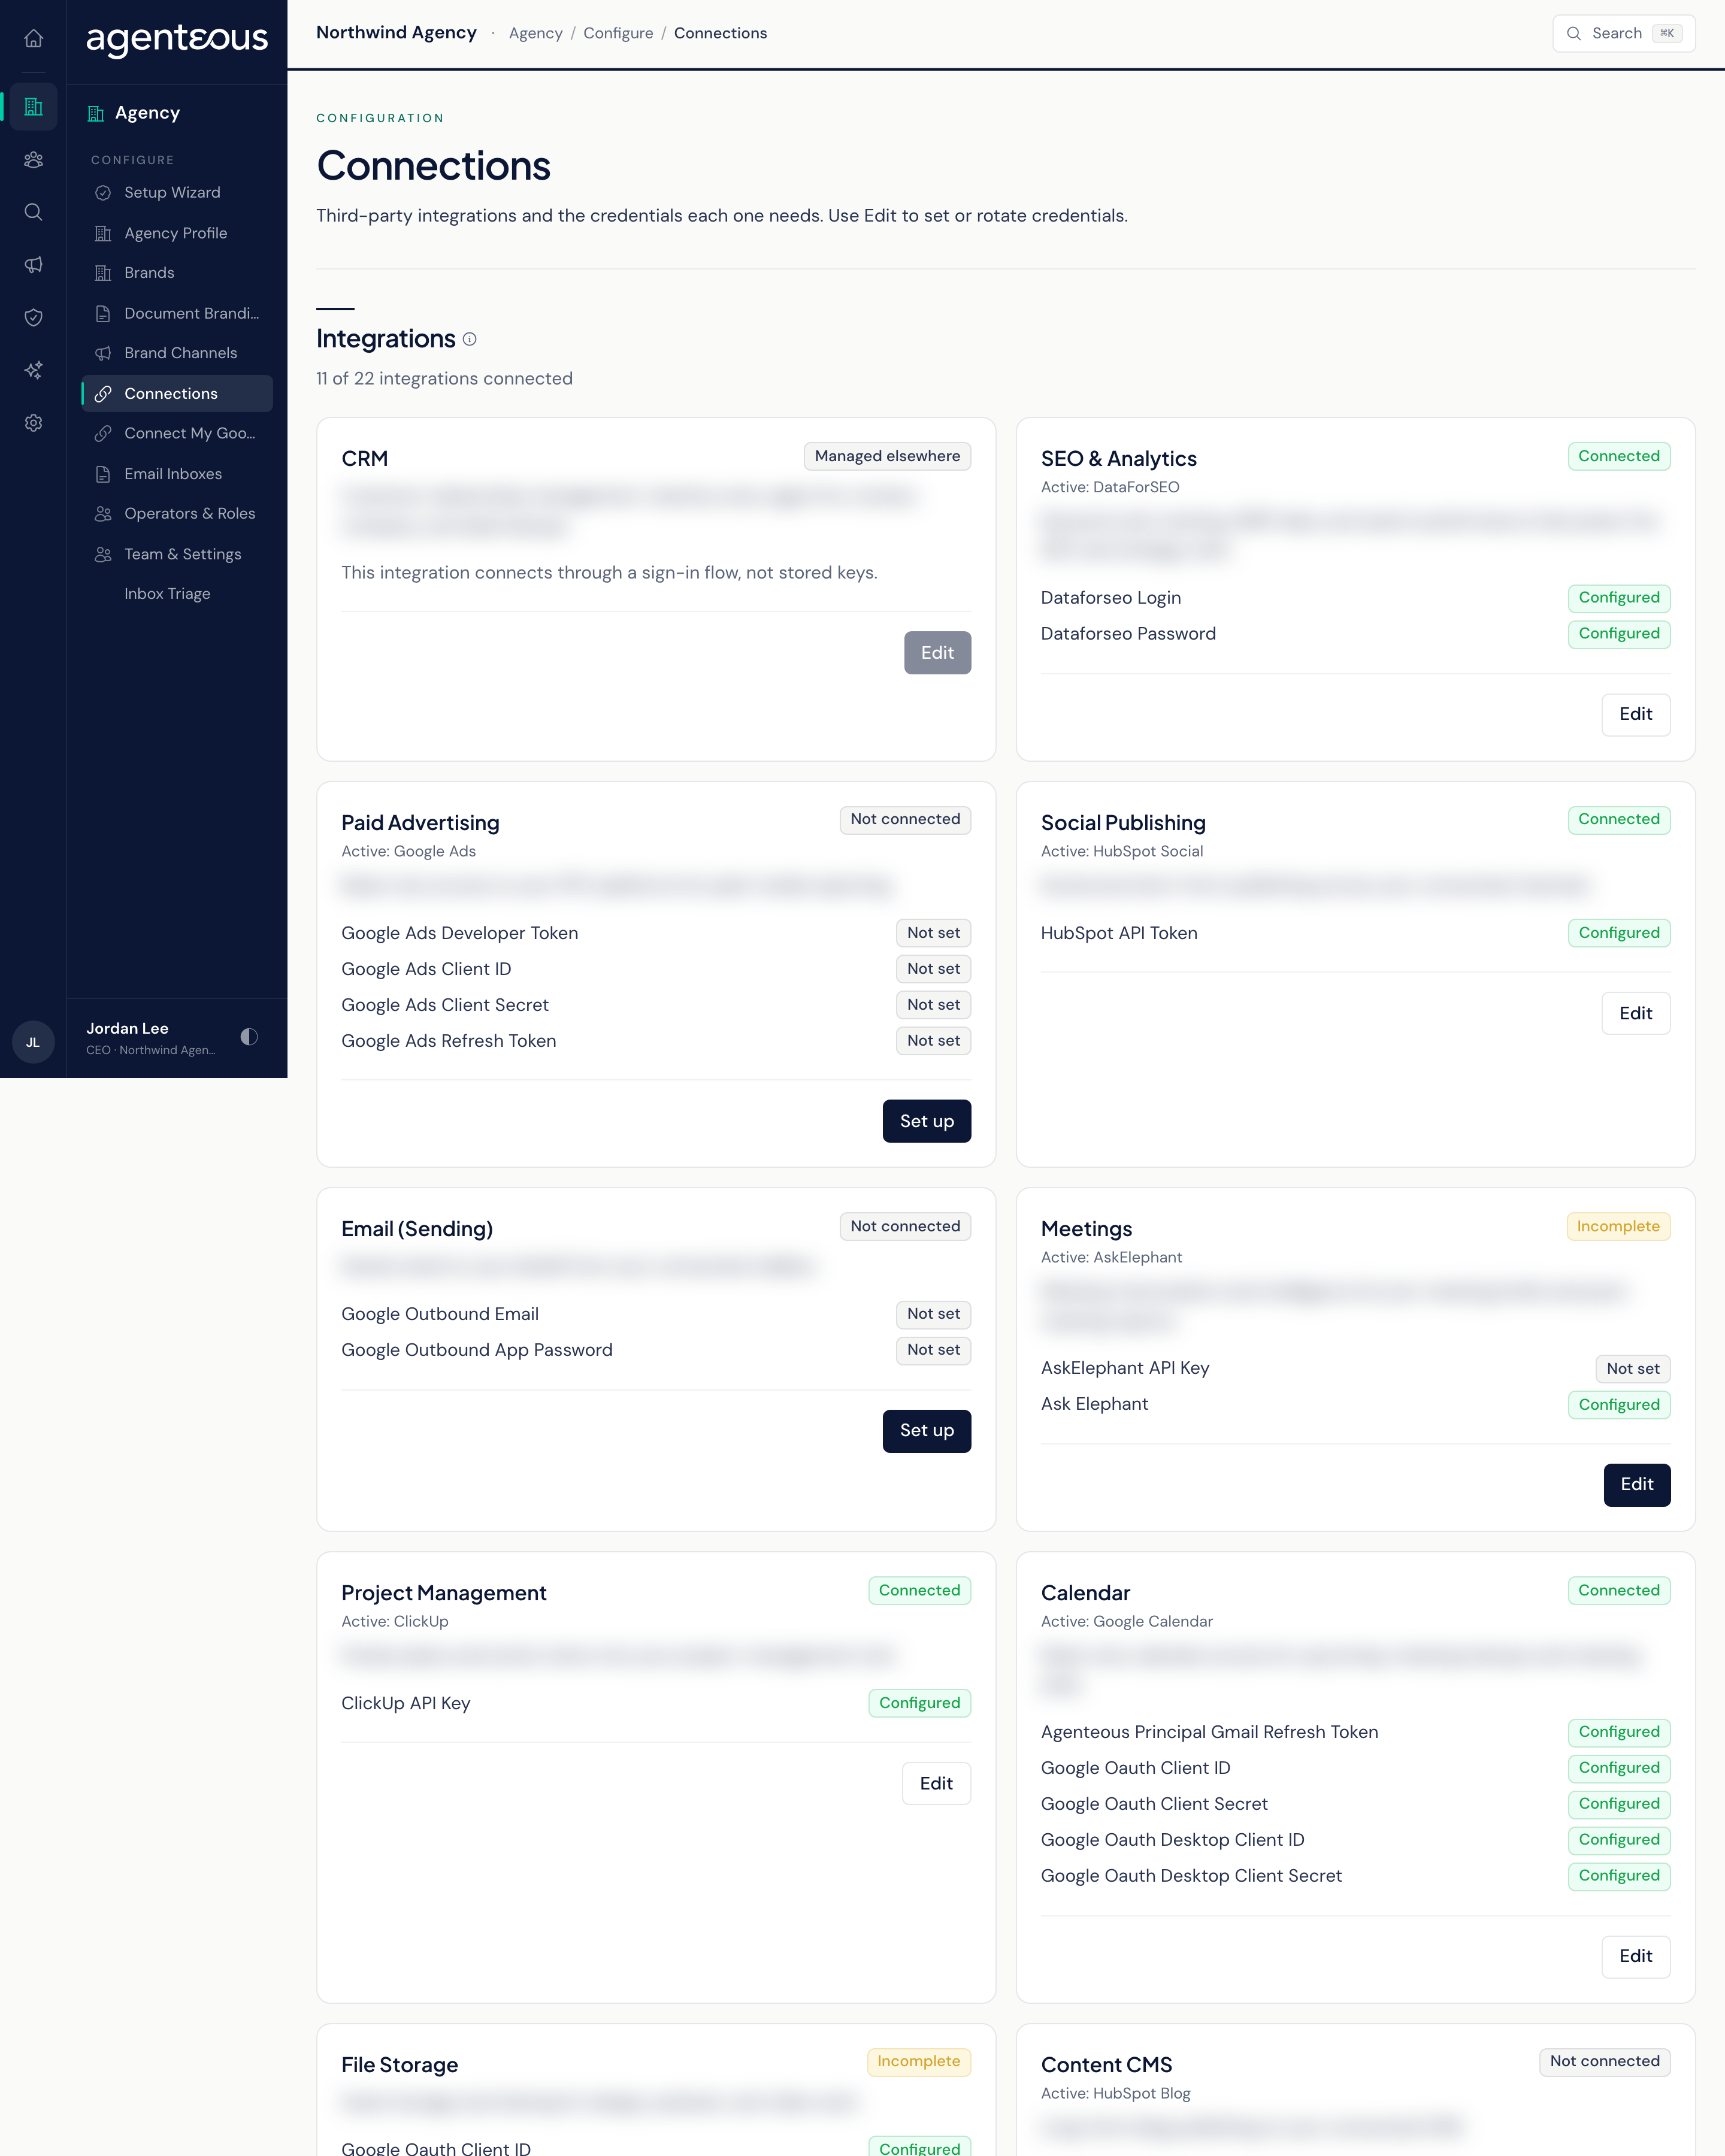The height and width of the screenshot is (2156, 1725).
Task: Open Team & Settings in sidebar
Action: click(177, 554)
